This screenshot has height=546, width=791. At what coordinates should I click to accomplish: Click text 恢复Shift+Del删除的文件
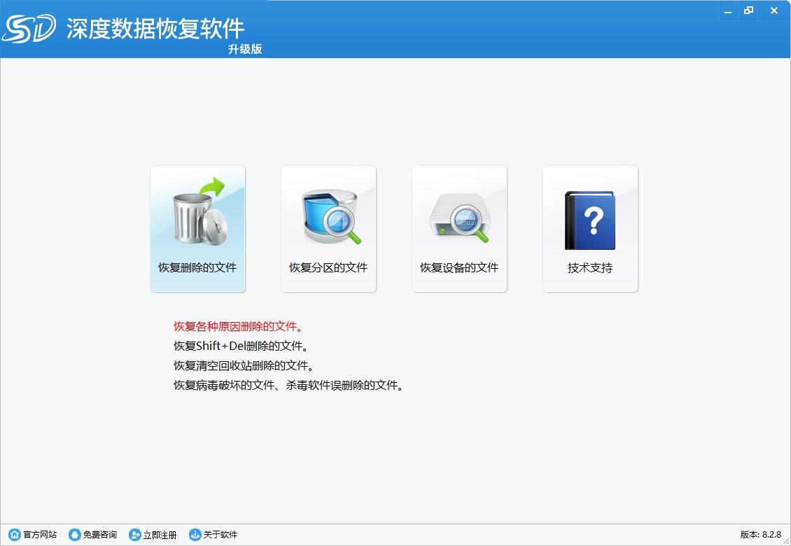click(241, 346)
